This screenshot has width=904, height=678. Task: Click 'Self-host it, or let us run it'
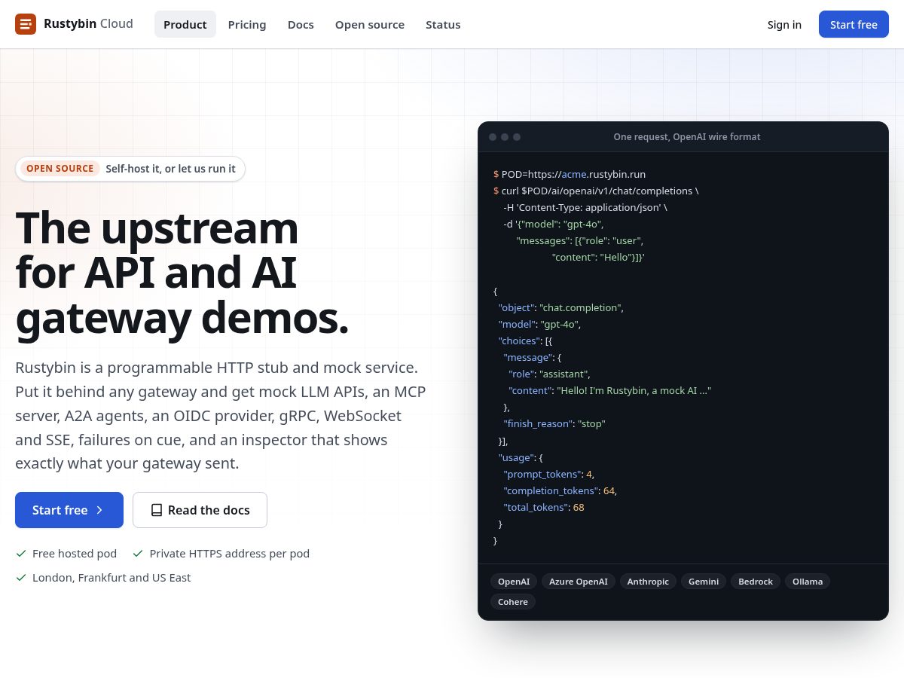pos(170,169)
